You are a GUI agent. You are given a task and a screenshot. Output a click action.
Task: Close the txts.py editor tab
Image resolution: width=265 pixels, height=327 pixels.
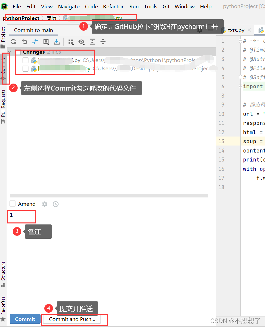pyautogui.click(x=249, y=30)
